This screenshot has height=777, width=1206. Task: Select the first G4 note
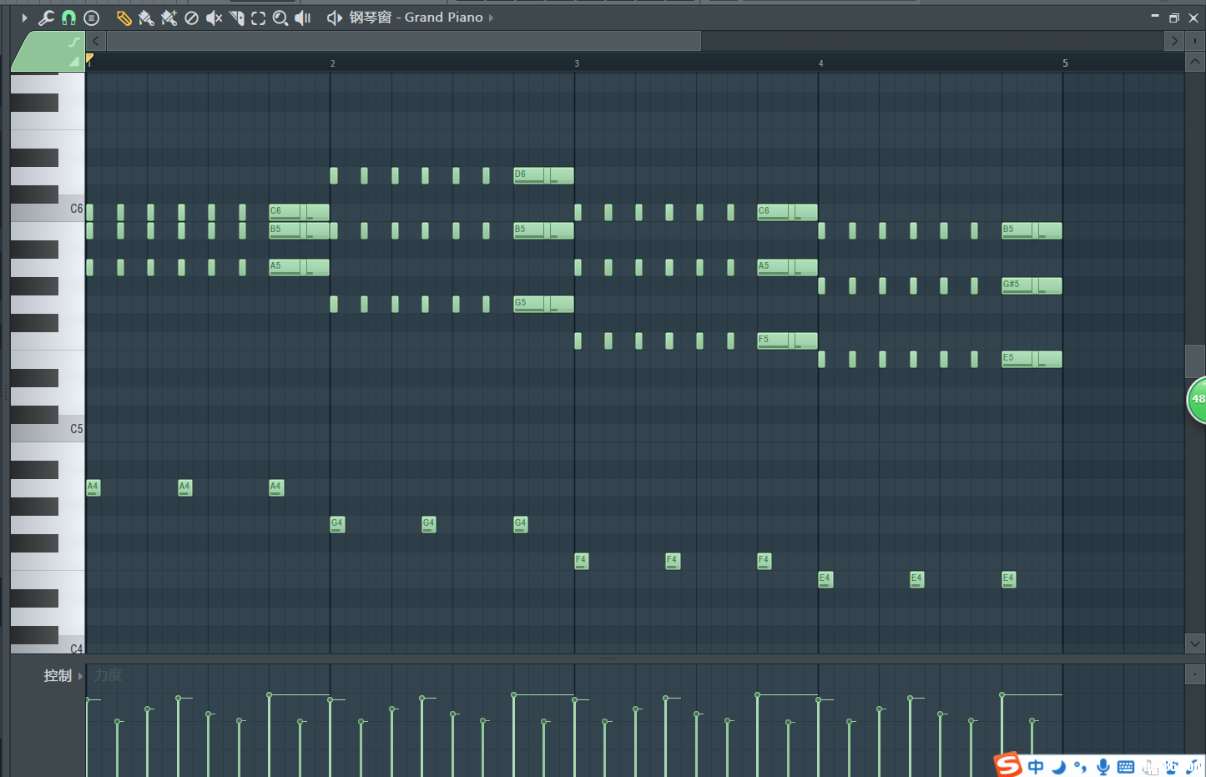[x=336, y=524]
